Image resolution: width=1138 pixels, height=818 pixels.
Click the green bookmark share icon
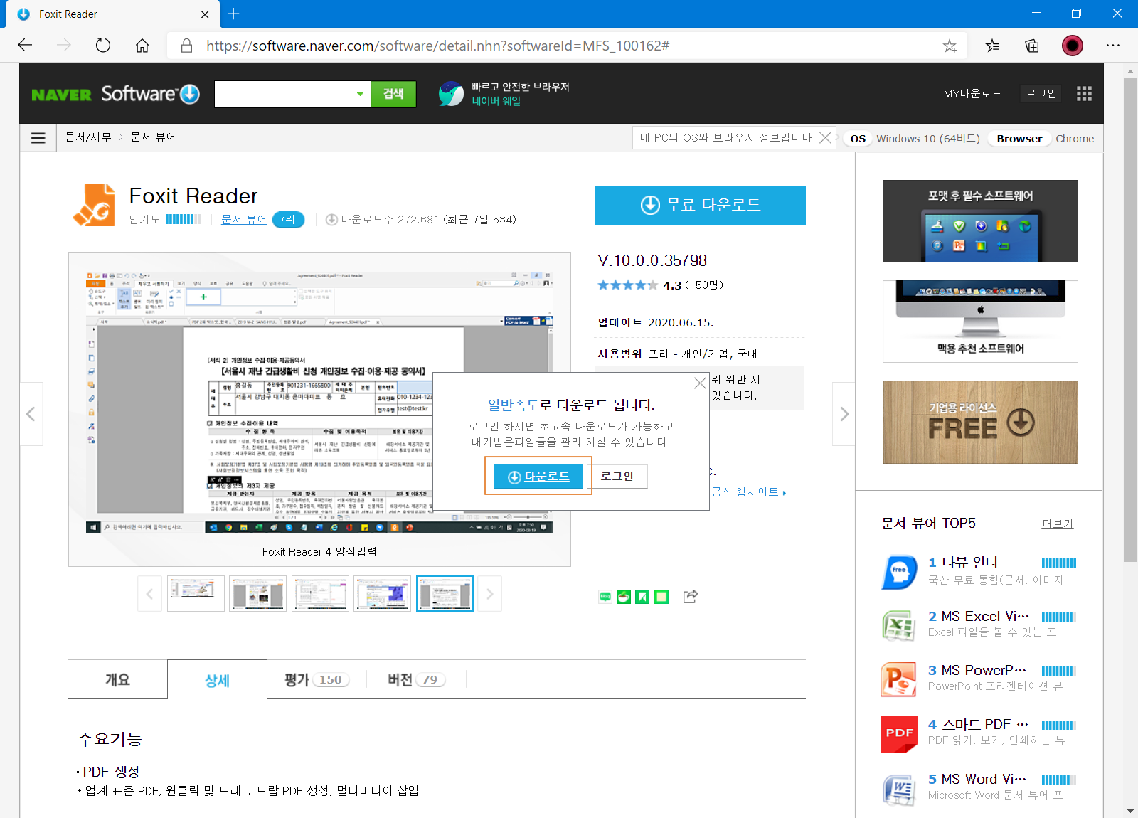click(642, 597)
